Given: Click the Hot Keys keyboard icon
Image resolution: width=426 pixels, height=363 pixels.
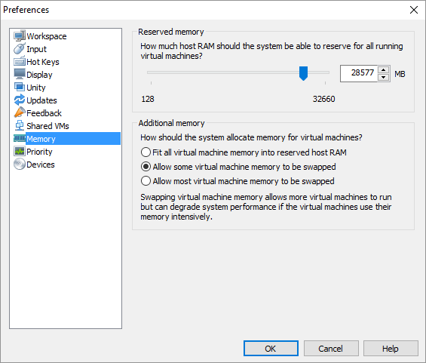Looking at the screenshot, I should click(20, 61).
